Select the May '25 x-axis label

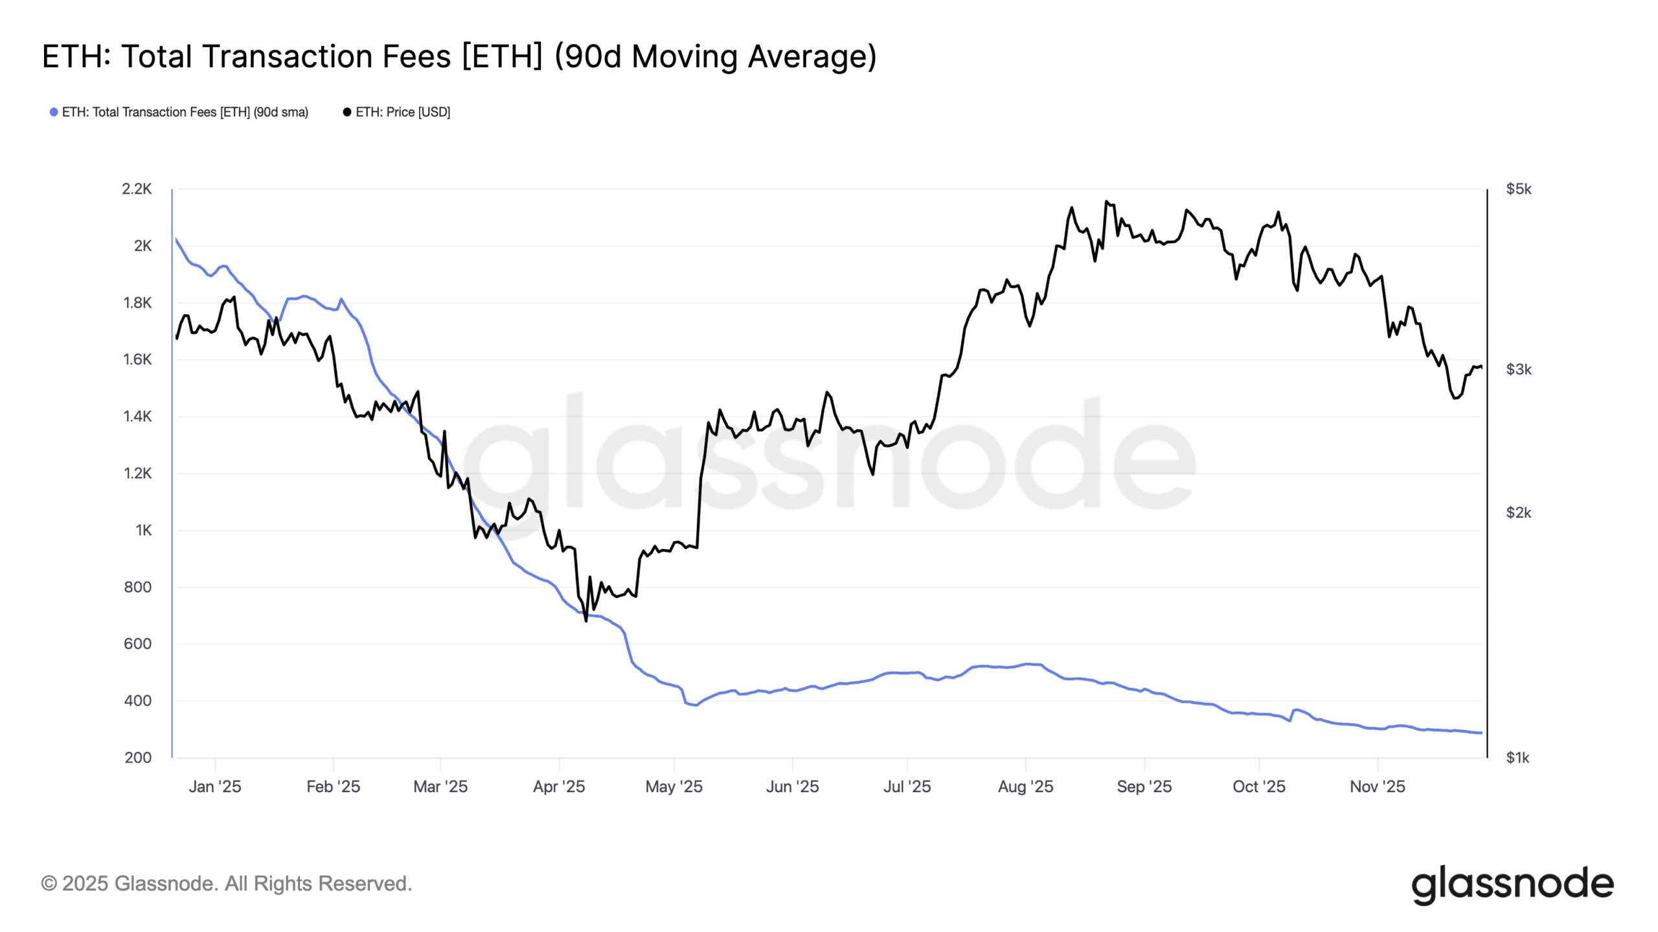pyautogui.click(x=674, y=786)
